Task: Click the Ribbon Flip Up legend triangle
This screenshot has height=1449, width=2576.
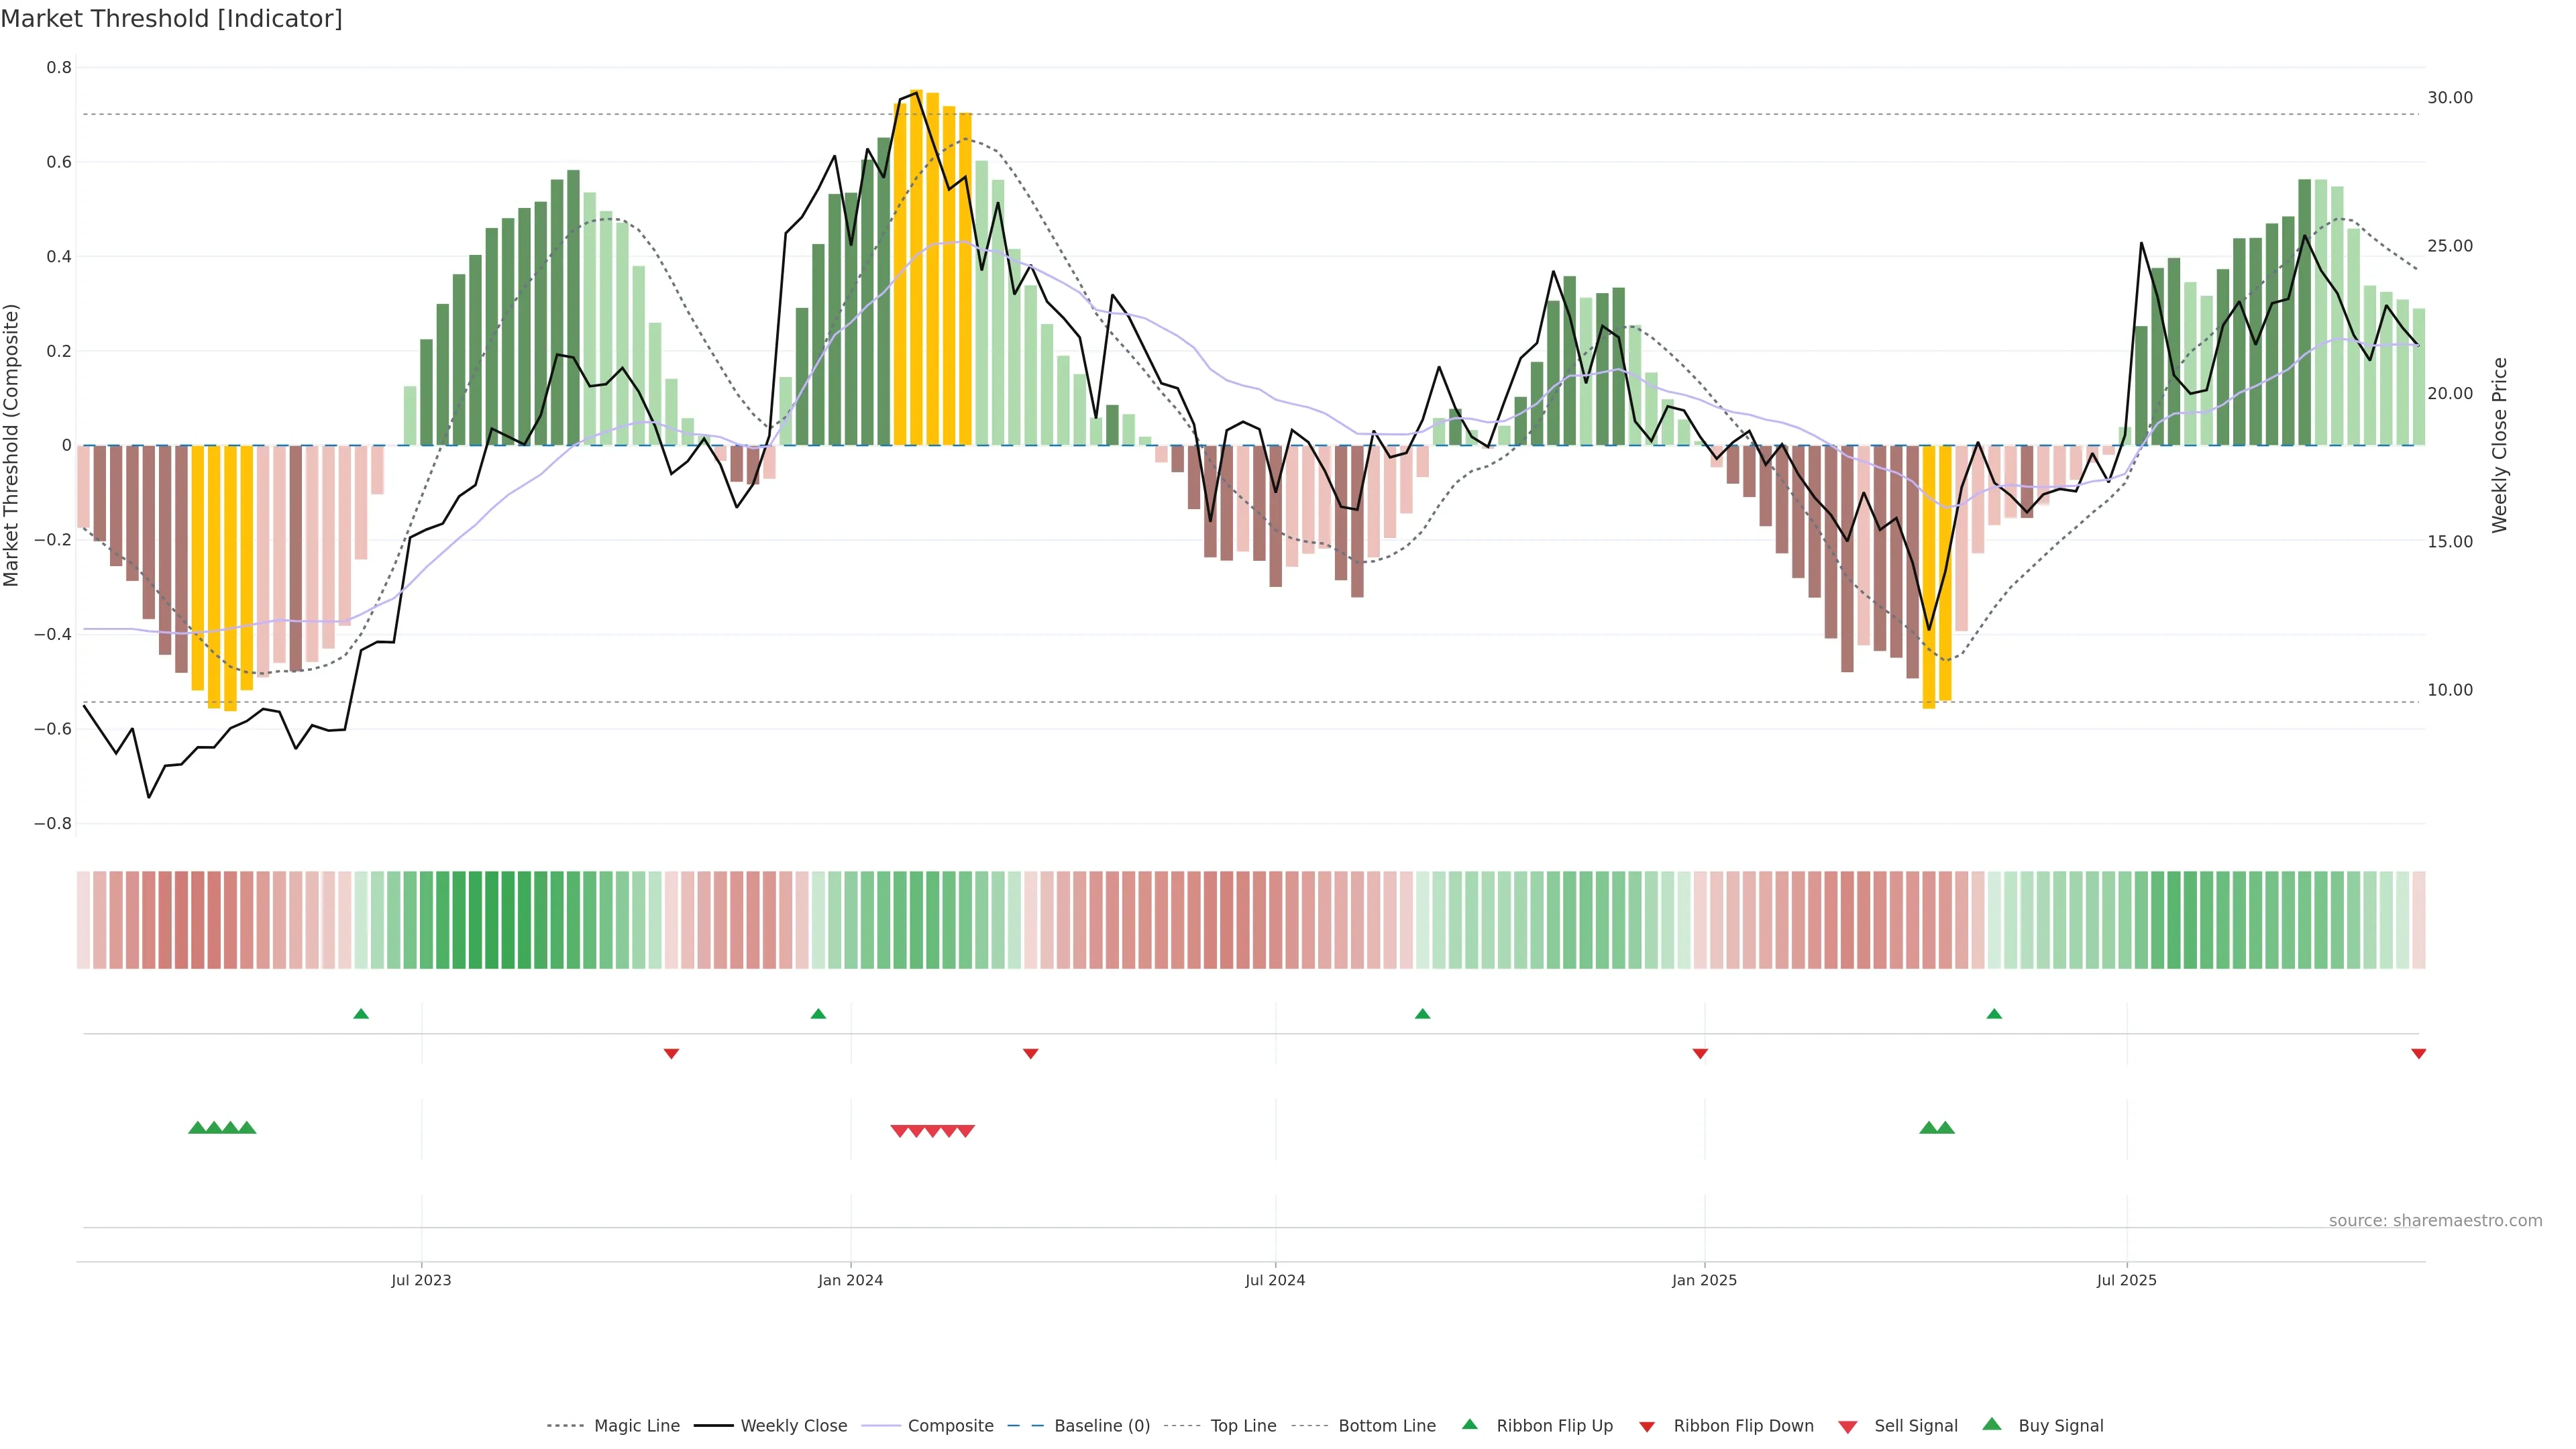Action: coord(1469,1424)
